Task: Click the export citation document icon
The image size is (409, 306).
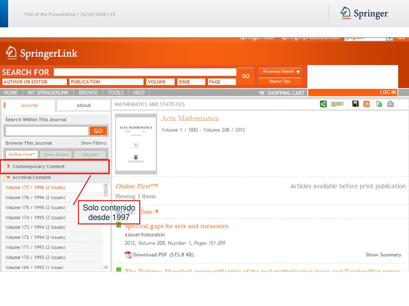Action: tap(379, 104)
